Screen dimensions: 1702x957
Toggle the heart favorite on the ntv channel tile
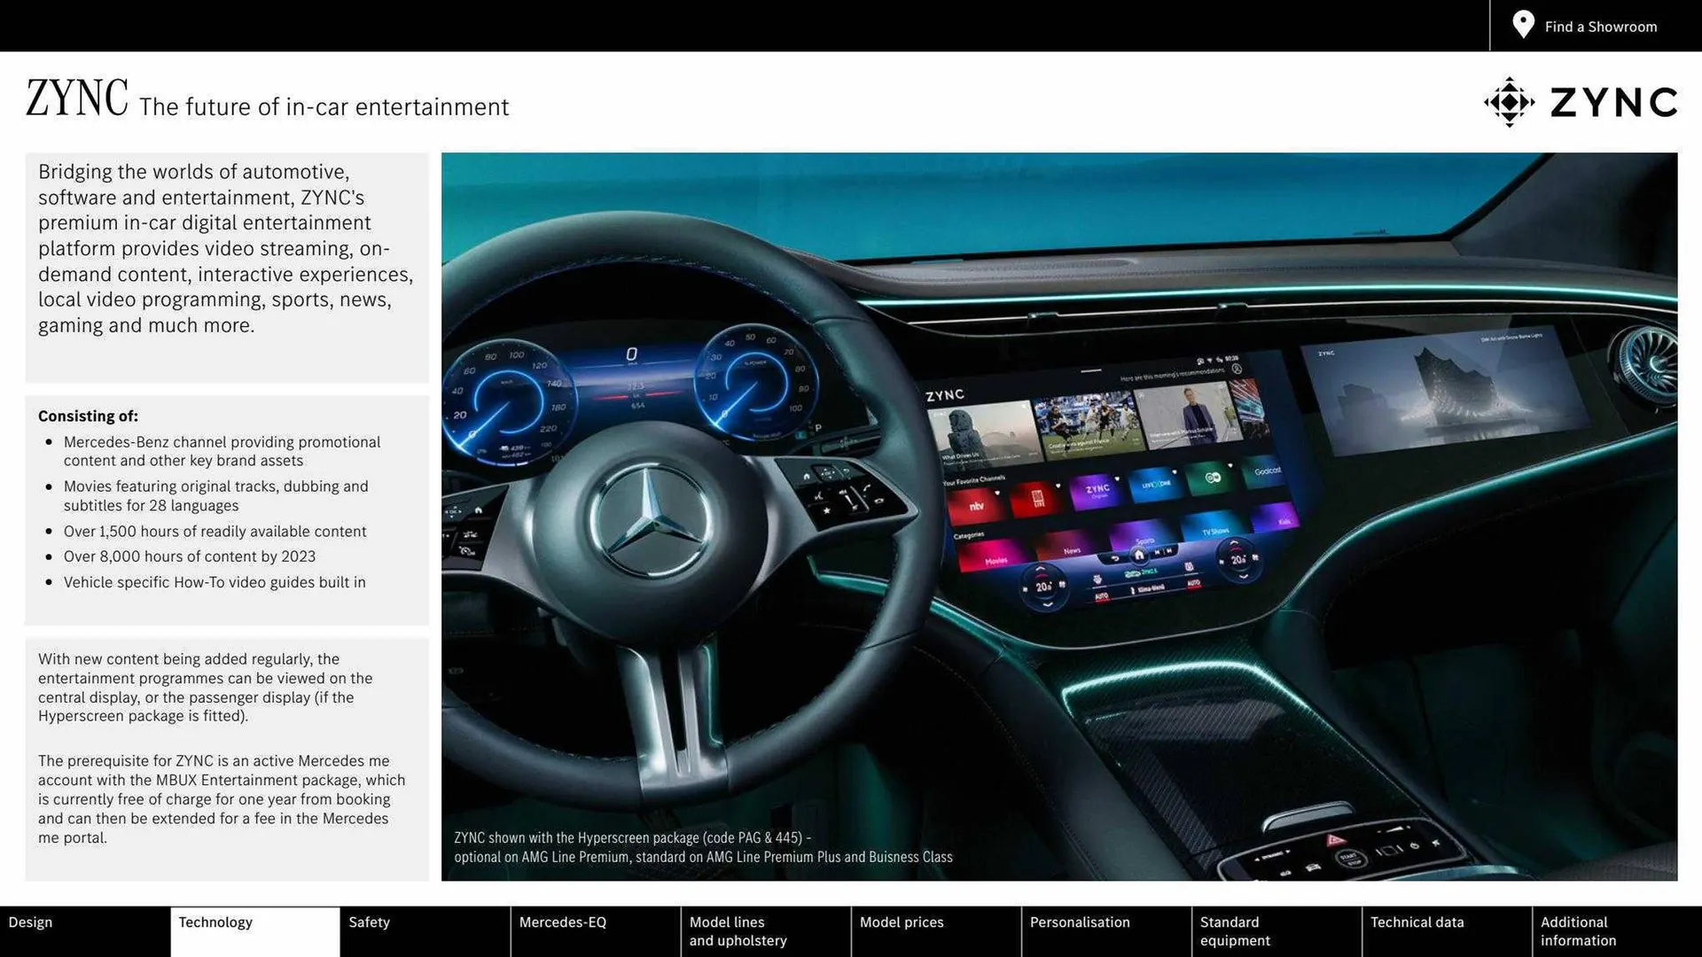tap(997, 491)
